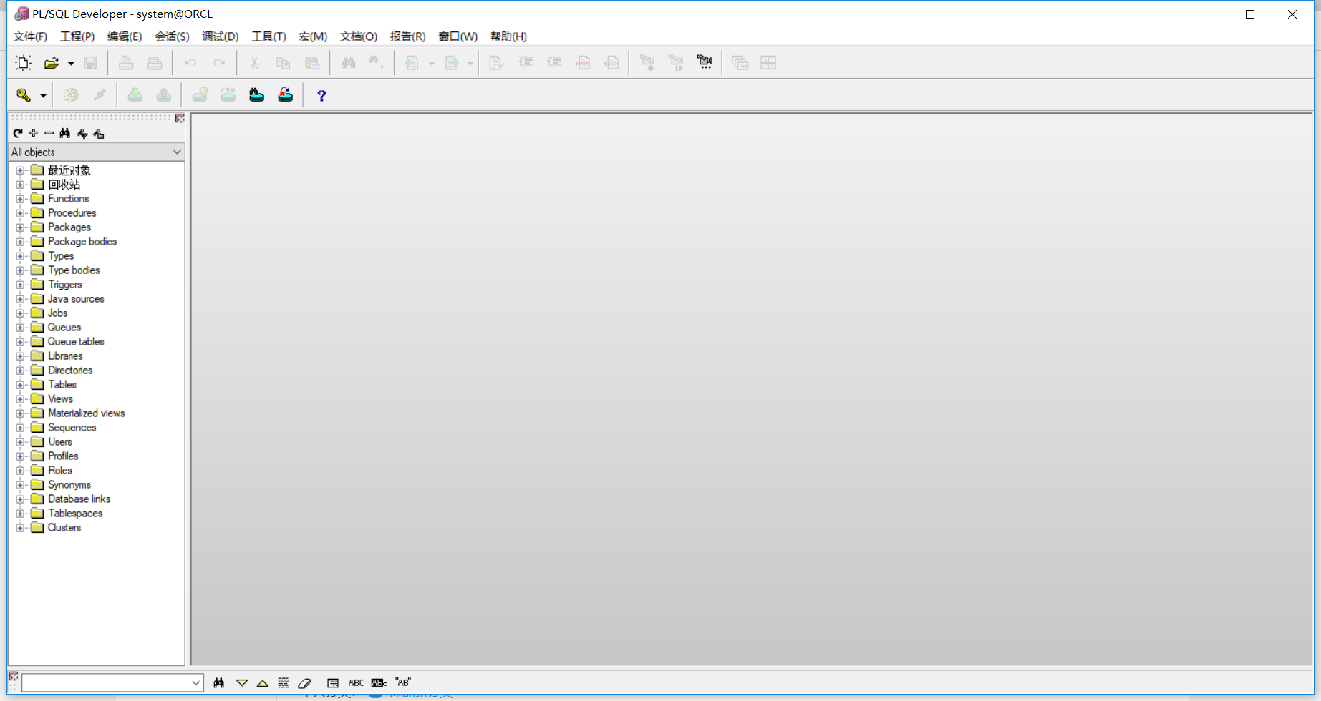Click the highlight all matches icon
Screen dimensions: 1321x701
click(284, 683)
